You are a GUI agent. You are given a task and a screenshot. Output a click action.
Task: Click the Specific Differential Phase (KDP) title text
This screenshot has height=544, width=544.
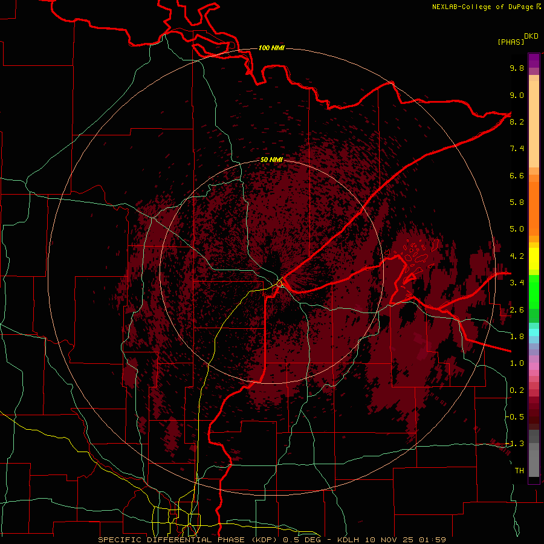[189, 540]
